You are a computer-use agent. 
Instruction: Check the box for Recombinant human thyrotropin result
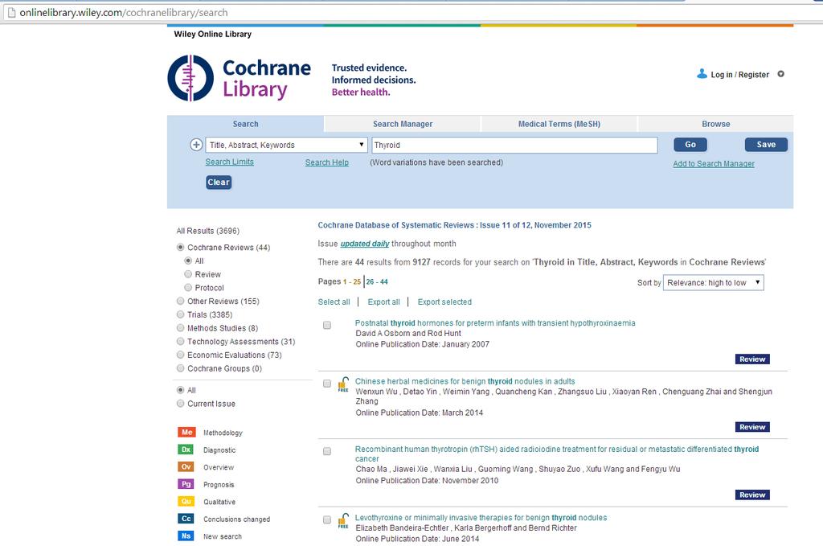tap(327, 451)
